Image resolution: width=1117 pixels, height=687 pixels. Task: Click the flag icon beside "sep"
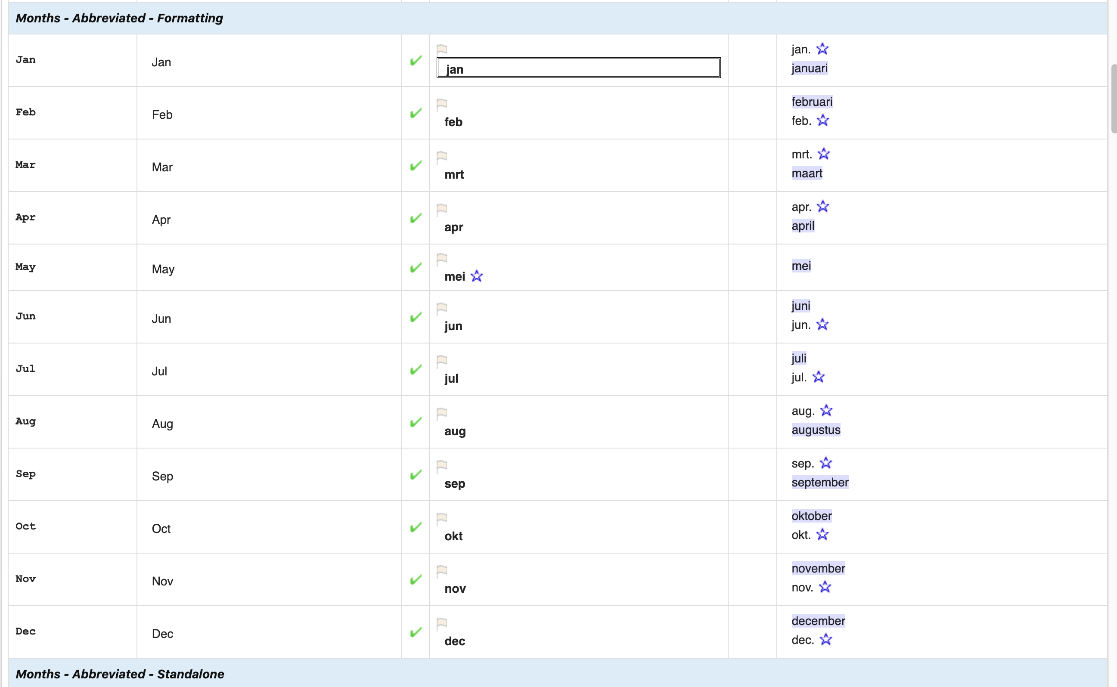(x=441, y=465)
